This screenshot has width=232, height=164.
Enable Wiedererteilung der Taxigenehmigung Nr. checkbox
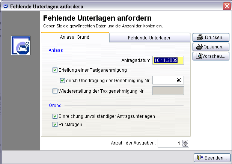pyautogui.click(x=56, y=90)
